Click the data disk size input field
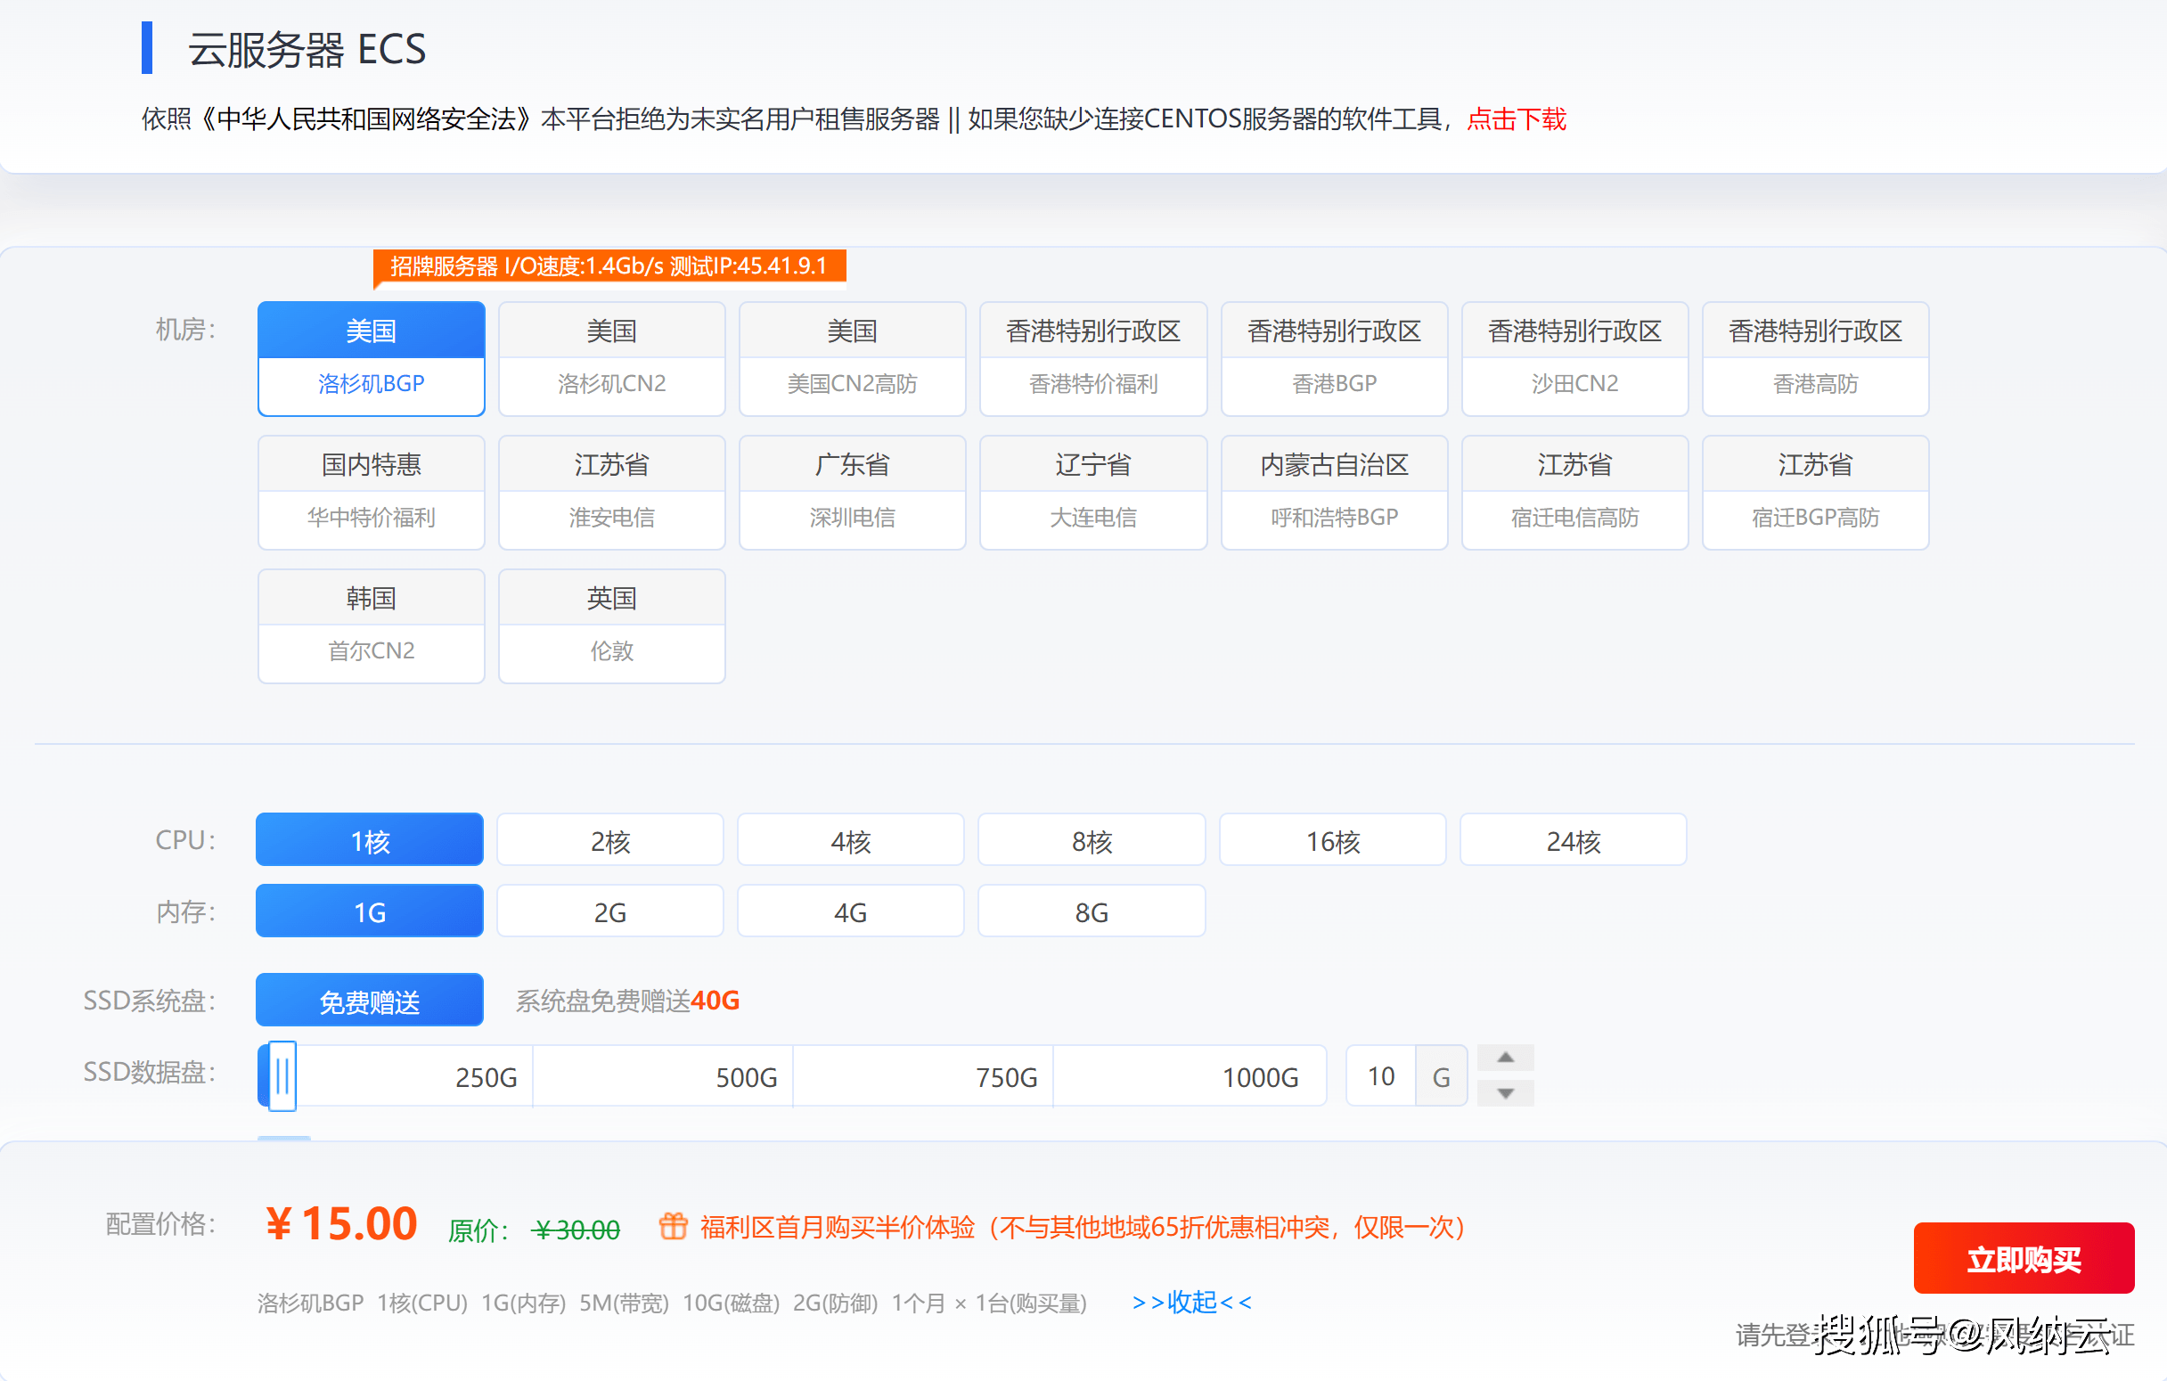The image size is (2167, 1381). click(x=1380, y=1075)
